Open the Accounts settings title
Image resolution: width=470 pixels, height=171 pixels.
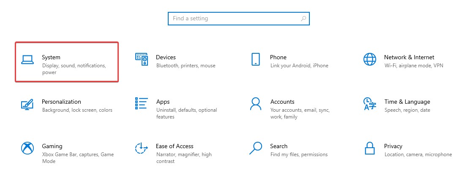[282, 102]
